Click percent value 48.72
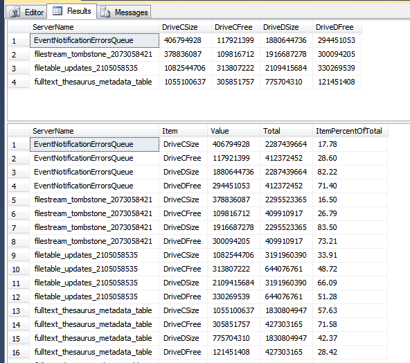This screenshot has width=410, height=363. coord(350,269)
